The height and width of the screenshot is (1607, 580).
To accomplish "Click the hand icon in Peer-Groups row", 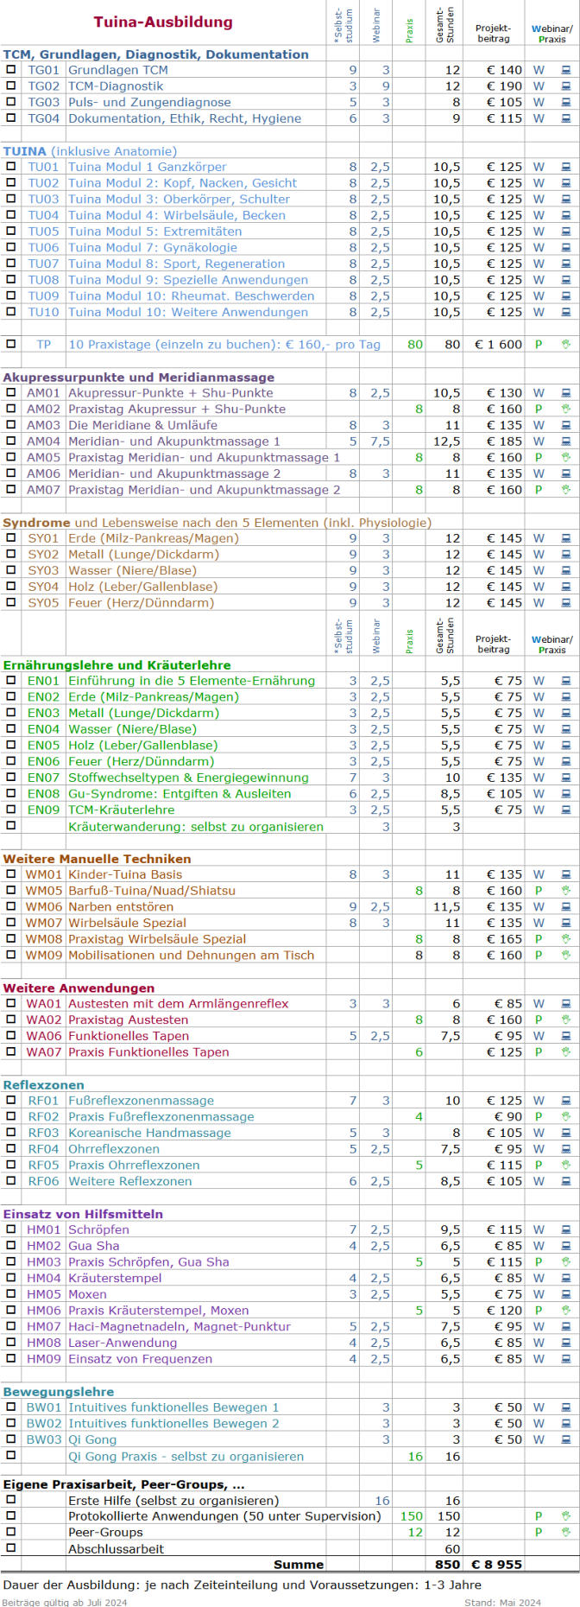I will tap(566, 1532).
